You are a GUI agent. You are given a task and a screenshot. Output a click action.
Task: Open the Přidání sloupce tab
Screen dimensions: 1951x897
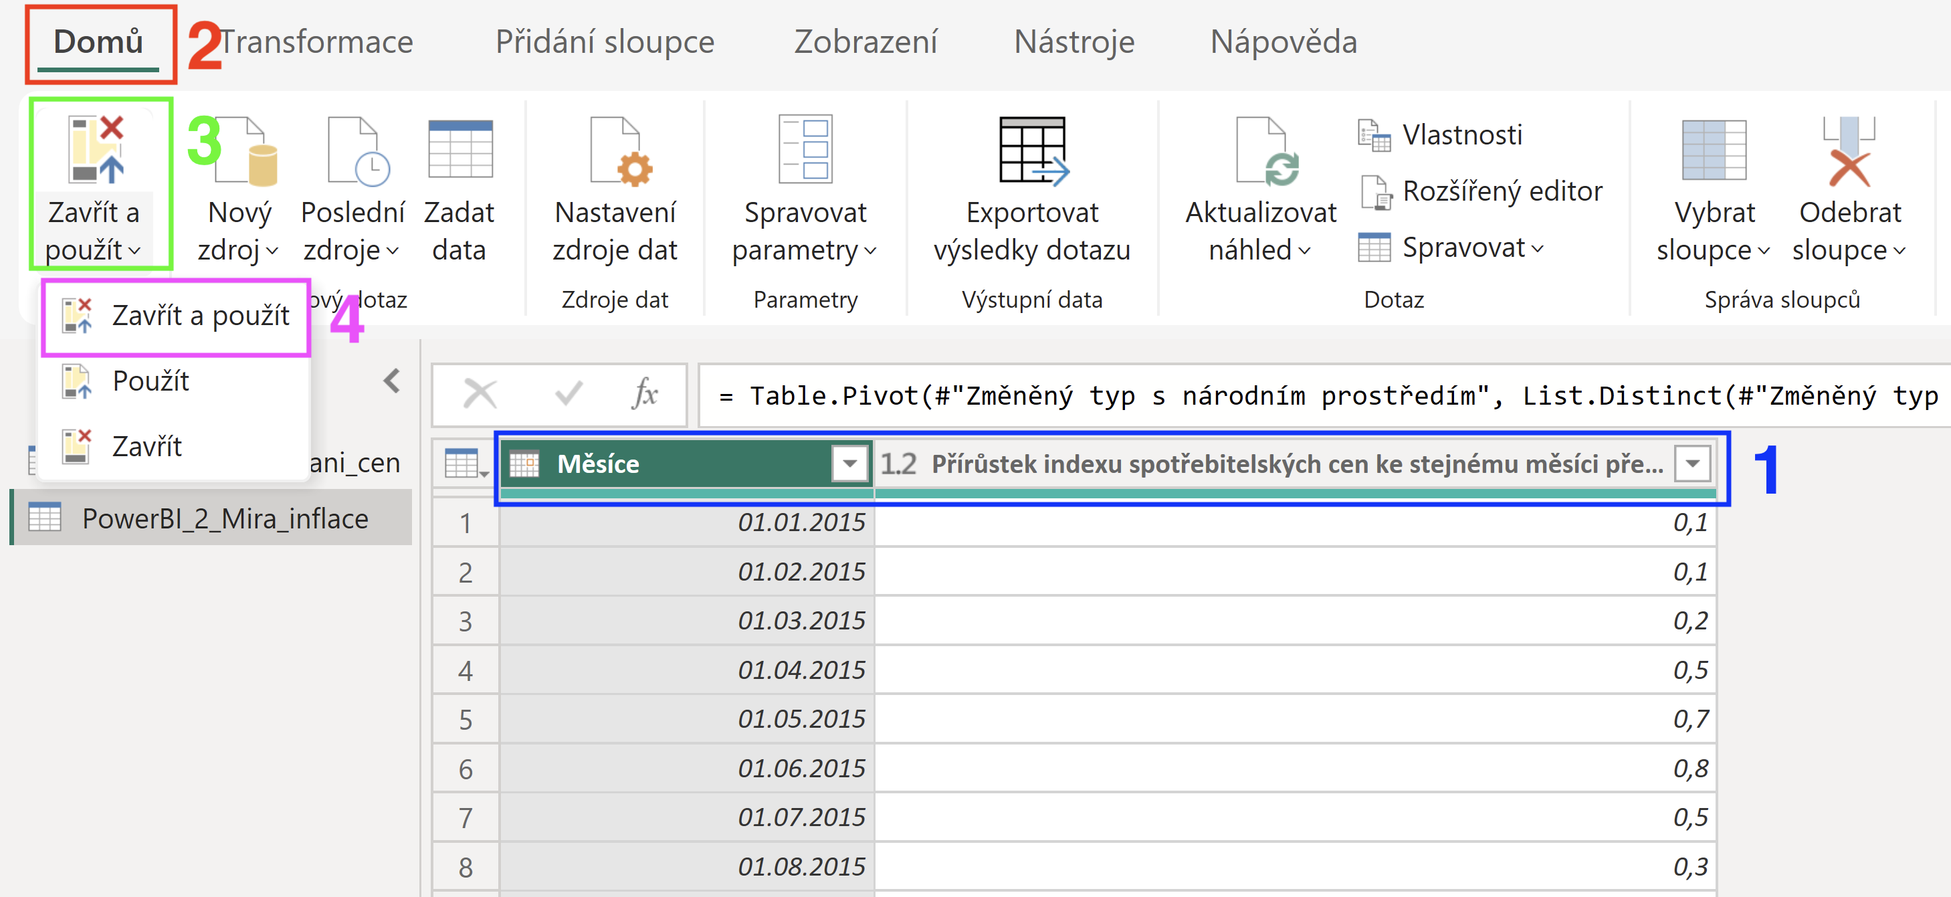pos(605,41)
